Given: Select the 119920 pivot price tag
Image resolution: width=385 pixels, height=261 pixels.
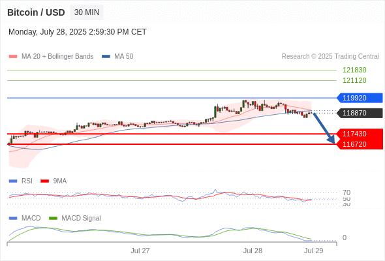Looking at the screenshot, I should coord(360,98).
